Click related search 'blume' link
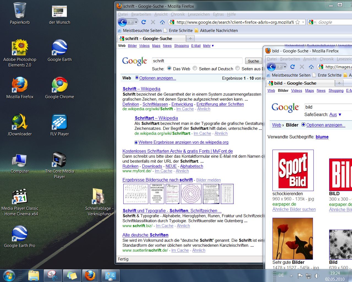 tap(322, 137)
